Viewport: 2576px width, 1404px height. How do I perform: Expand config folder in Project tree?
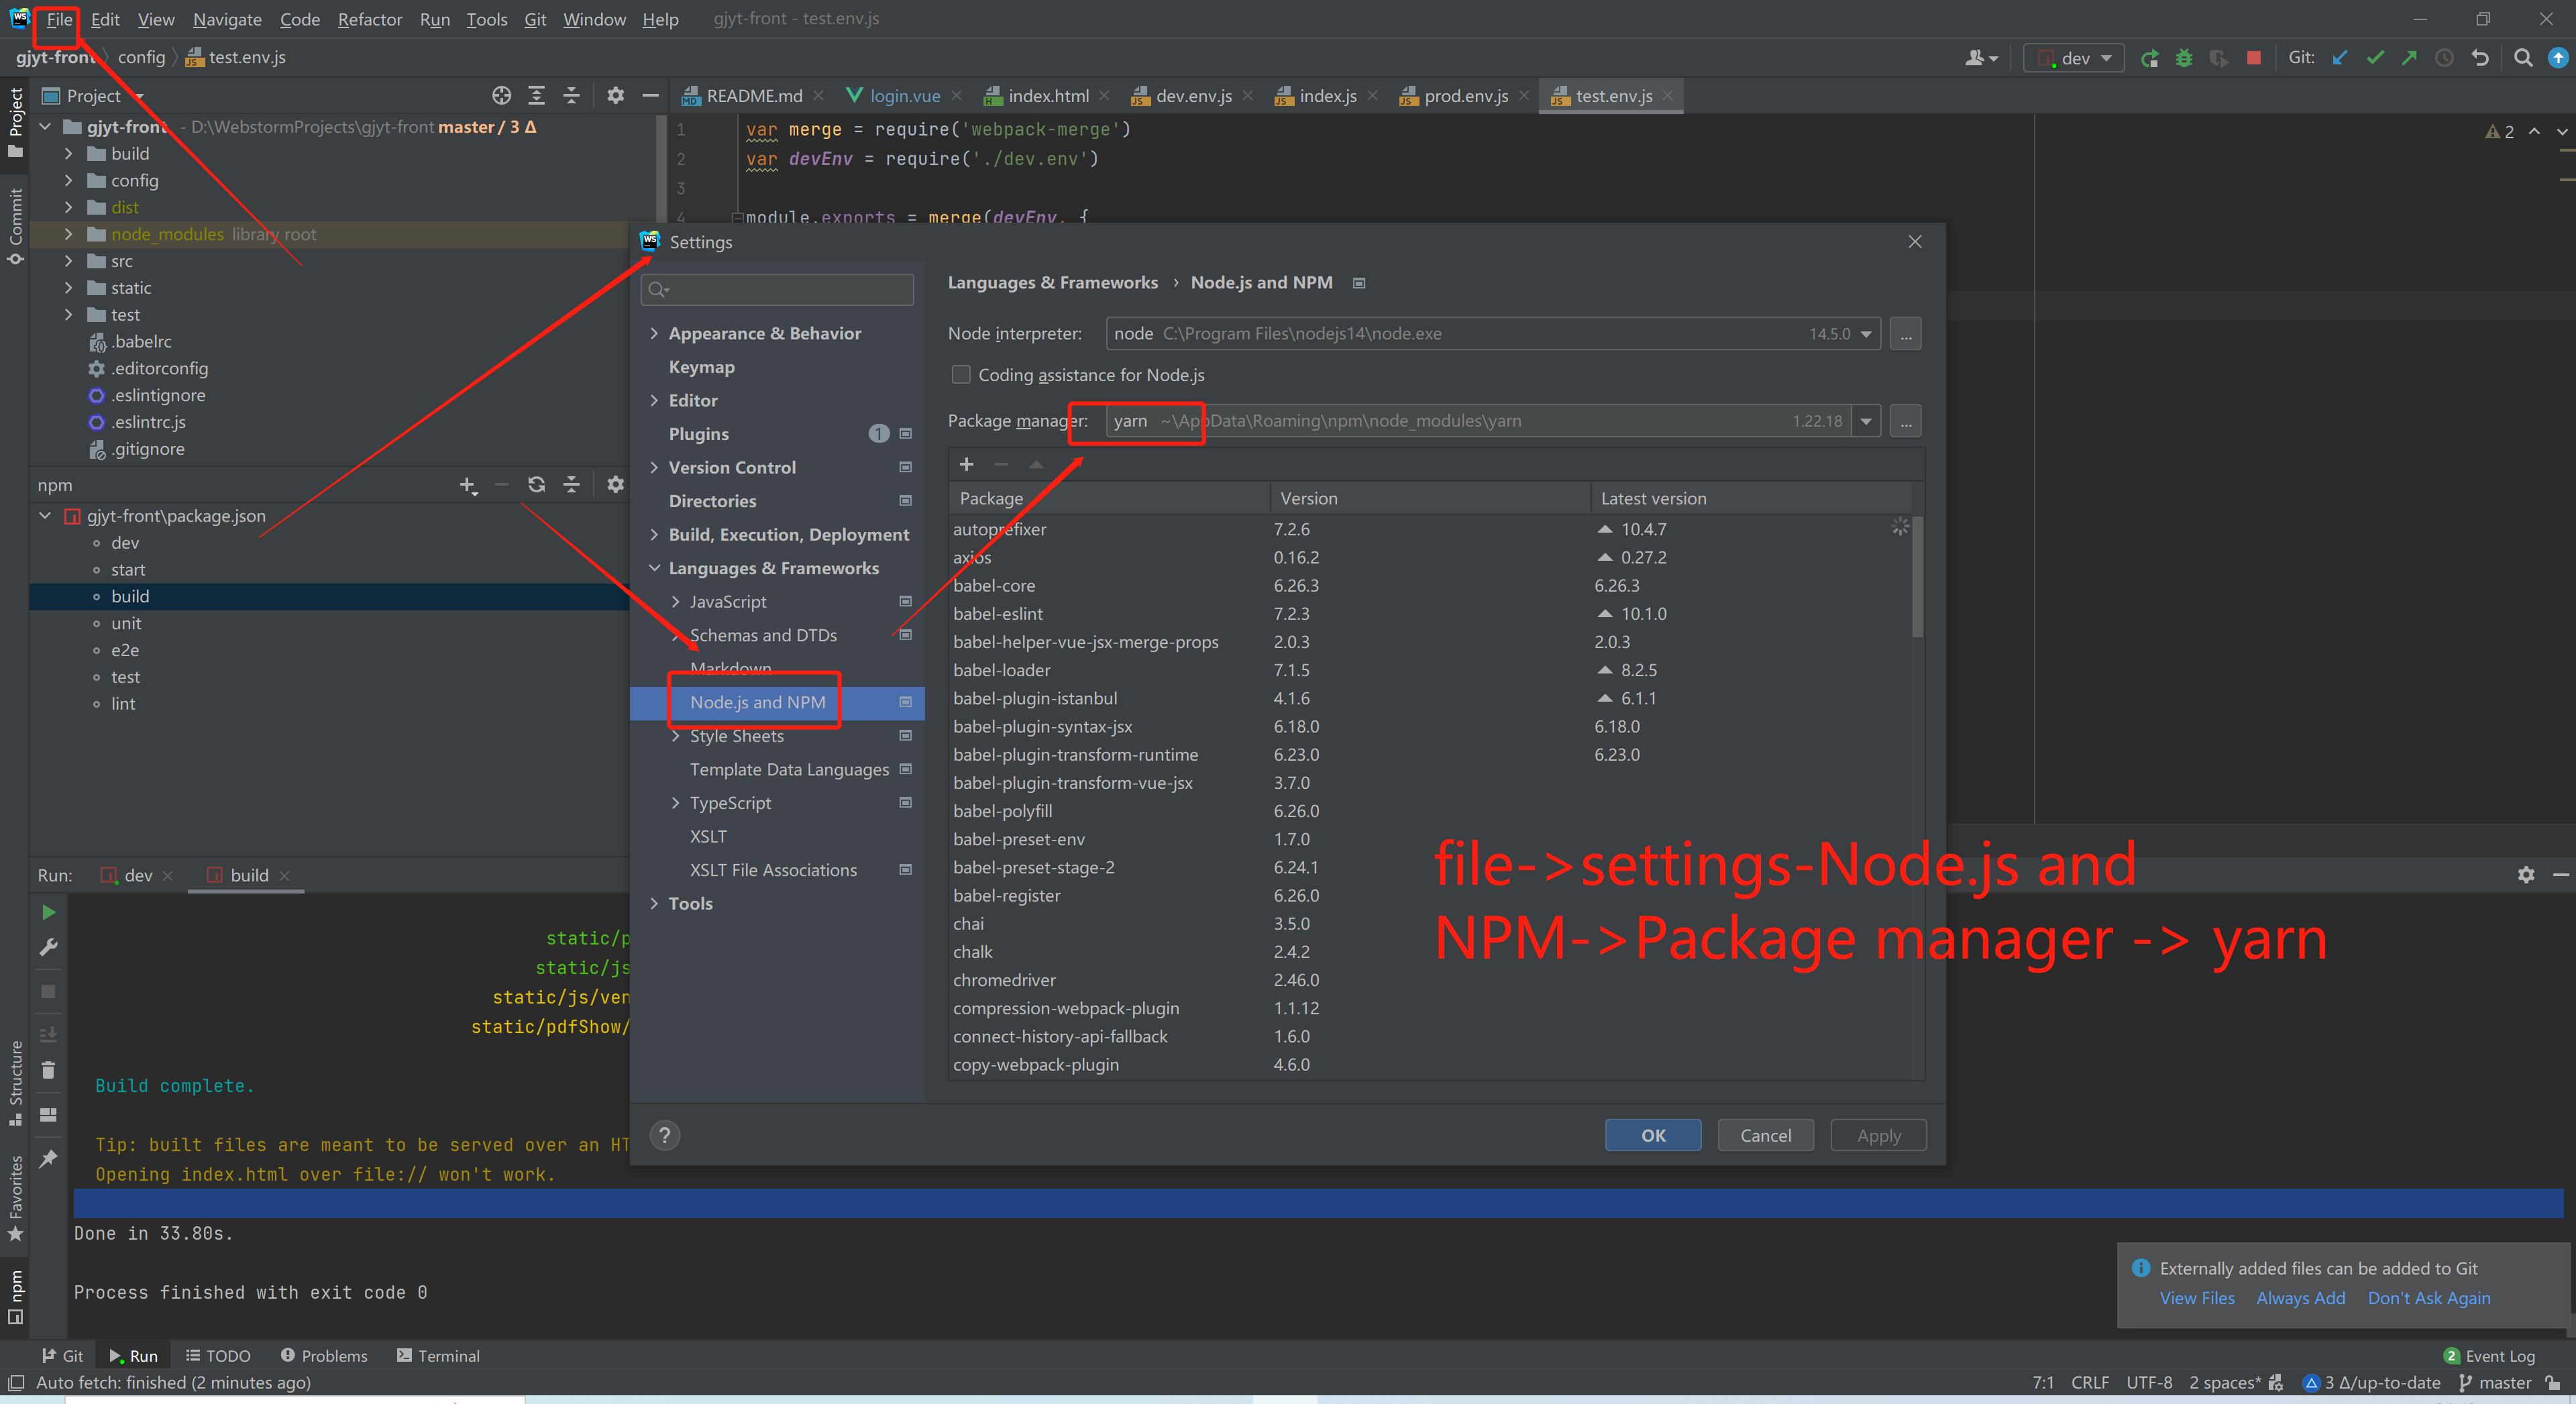click(68, 180)
